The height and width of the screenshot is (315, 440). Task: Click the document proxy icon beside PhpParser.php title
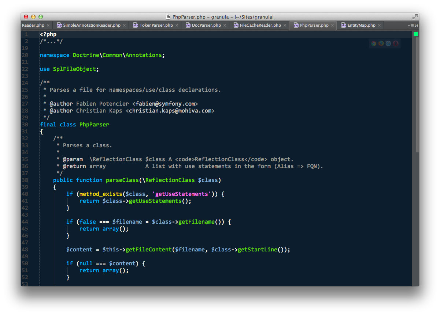(x=168, y=17)
